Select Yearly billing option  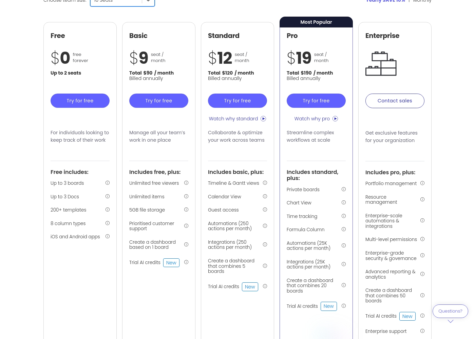[385, 1]
